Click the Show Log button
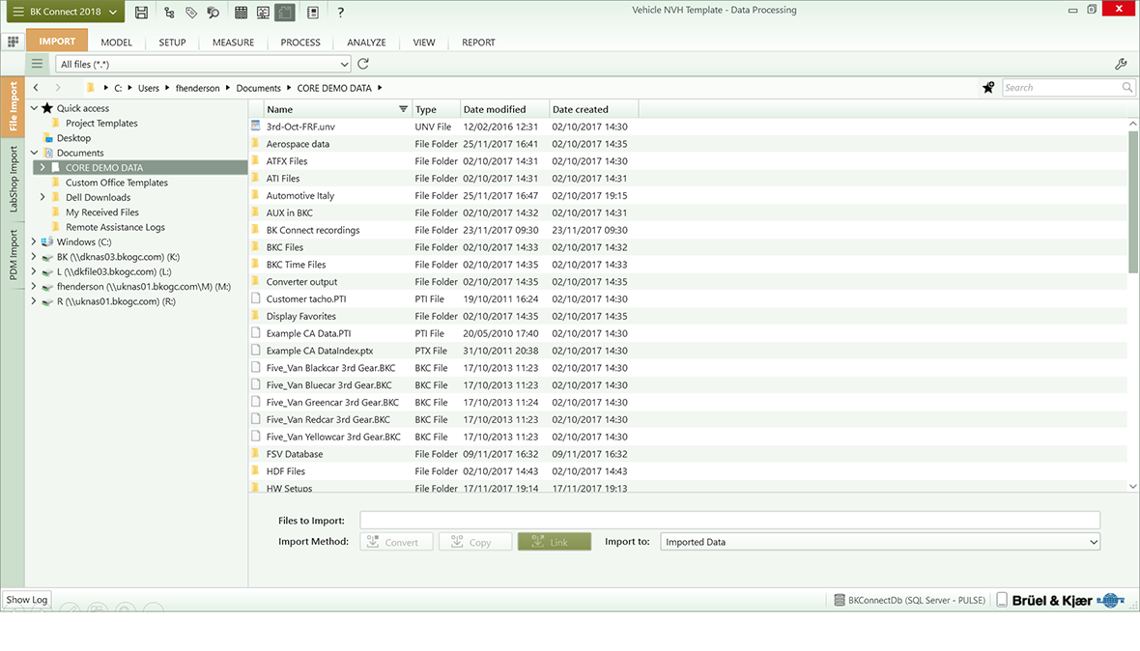The height and width of the screenshot is (651, 1140). [x=26, y=600]
